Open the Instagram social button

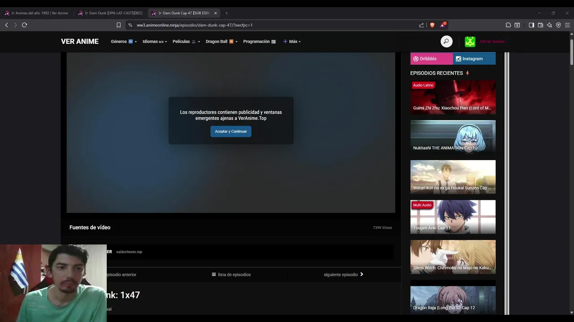pyautogui.click(x=474, y=59)
